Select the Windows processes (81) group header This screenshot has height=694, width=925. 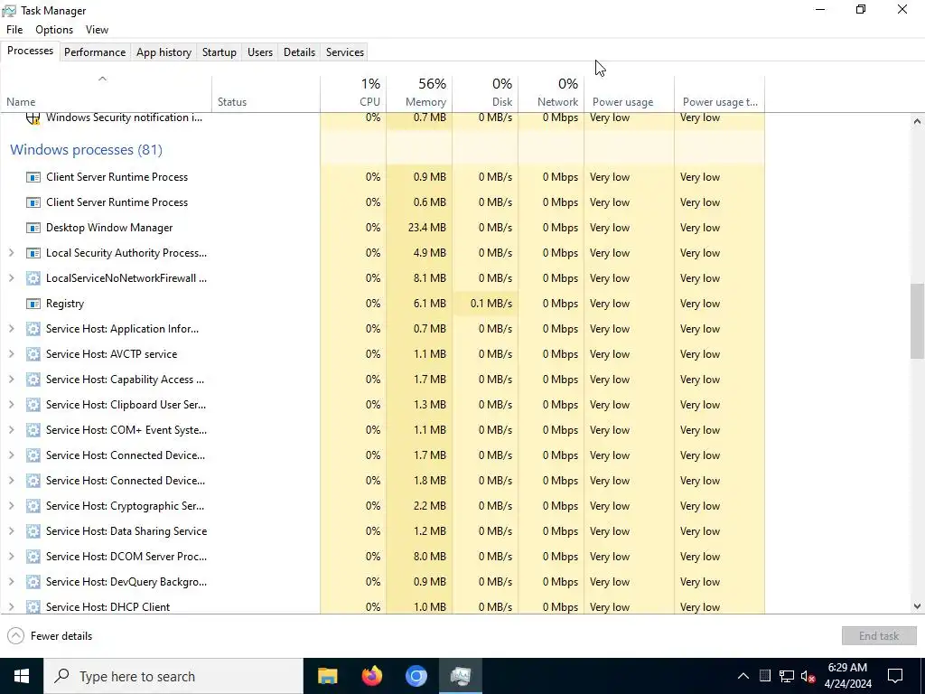(x=86, y=150)
